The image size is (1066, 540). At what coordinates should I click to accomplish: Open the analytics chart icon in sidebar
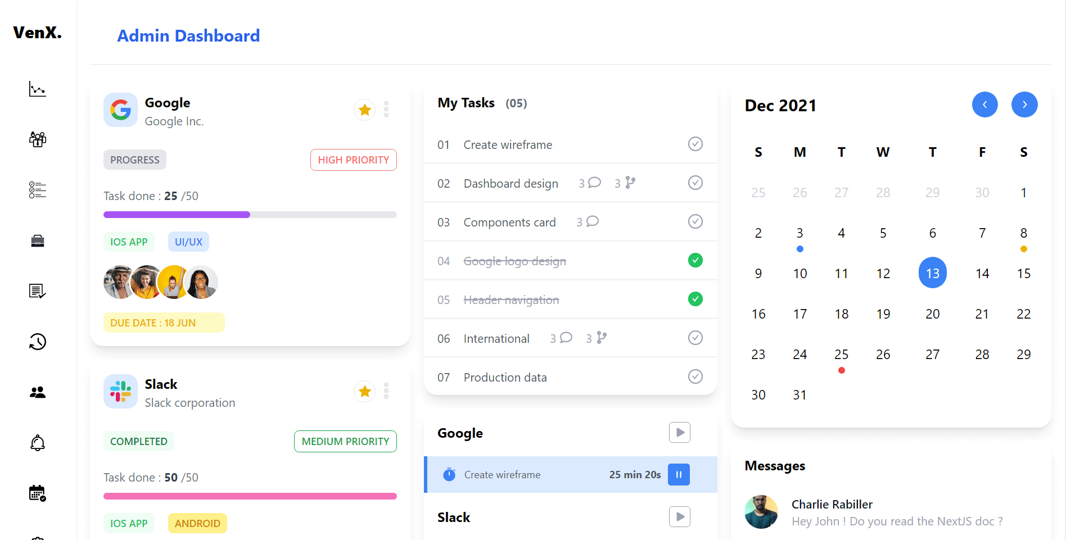[x=38, y=89]
